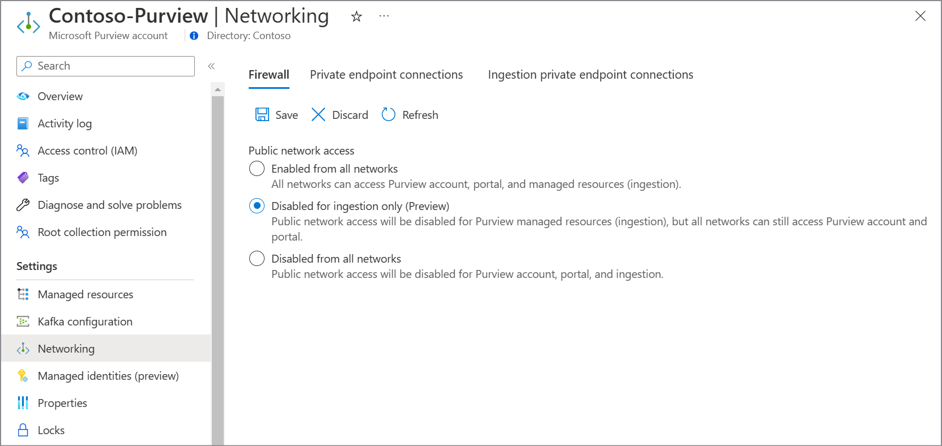Disable public network access from all networks
The image size is (942, 446).
(x=257, y=258)
